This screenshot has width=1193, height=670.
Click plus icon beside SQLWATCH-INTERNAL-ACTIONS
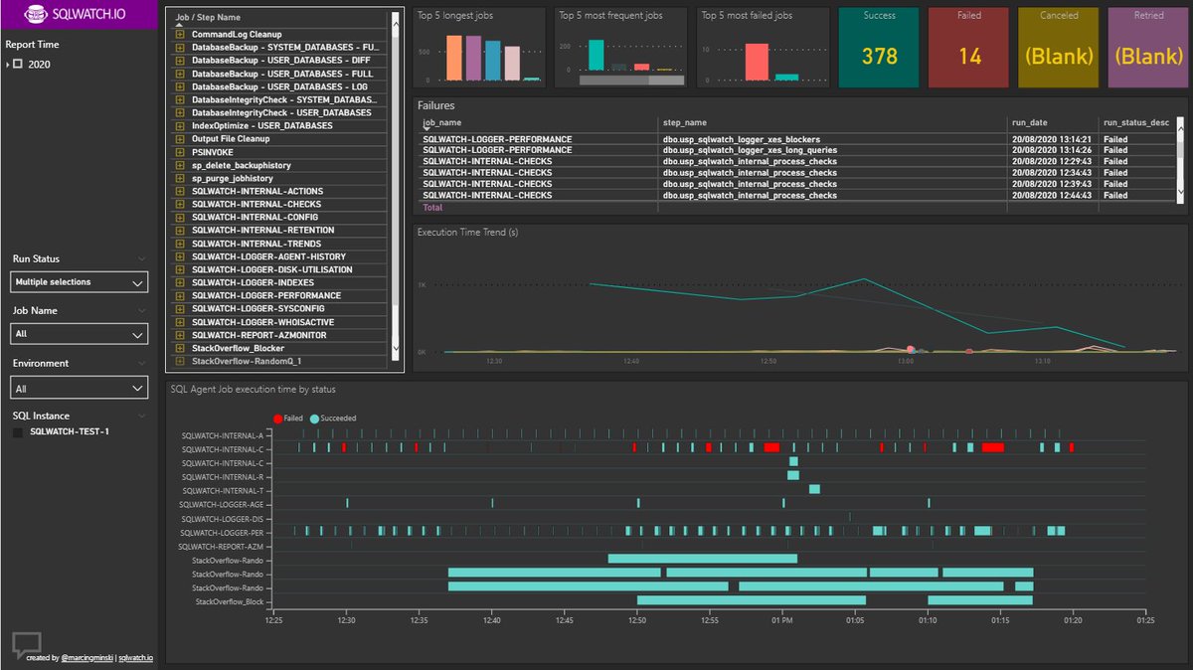(180, 191)
